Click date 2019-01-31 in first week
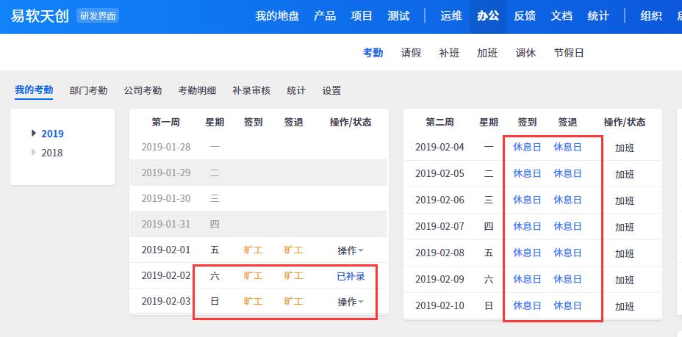Image resolution: width=682 pixels, height=337 pixels. click(165, 224)
